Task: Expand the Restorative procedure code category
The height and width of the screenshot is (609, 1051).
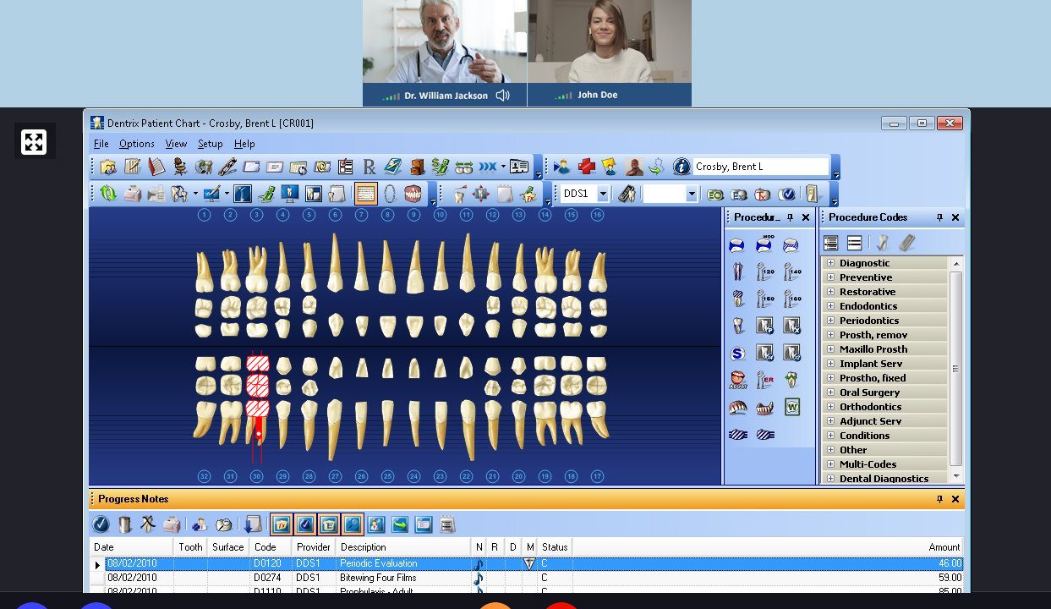Action: point(831,292)
